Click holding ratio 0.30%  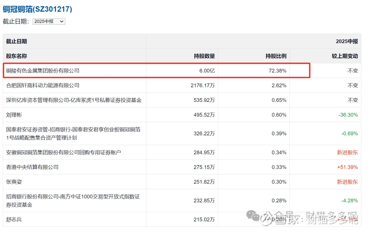point(279,182)
